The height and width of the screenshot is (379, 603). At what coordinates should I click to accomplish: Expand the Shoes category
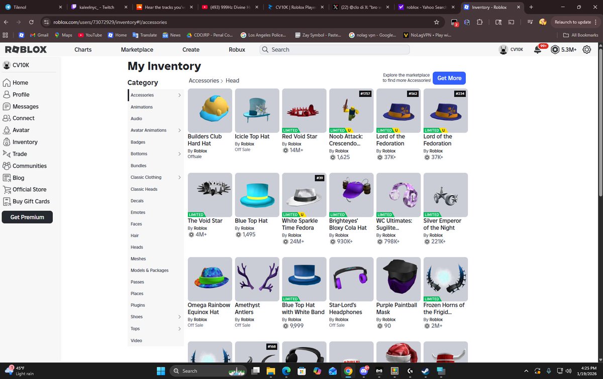coord(179,317)
